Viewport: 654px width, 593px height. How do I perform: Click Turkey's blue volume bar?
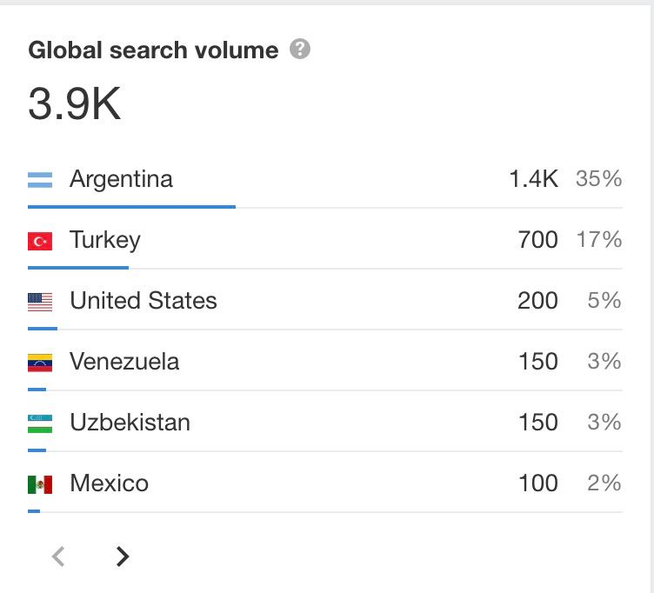(78, 268)
